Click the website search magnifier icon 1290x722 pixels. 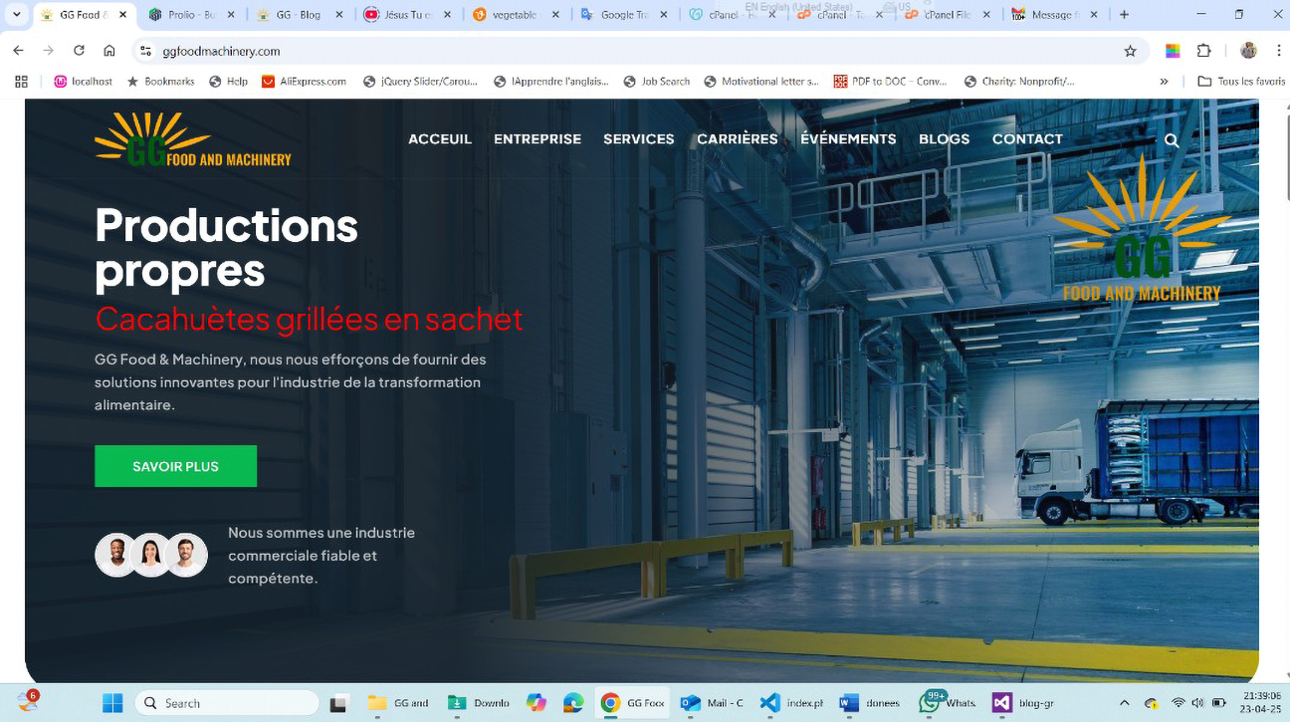coord(1172,140)
